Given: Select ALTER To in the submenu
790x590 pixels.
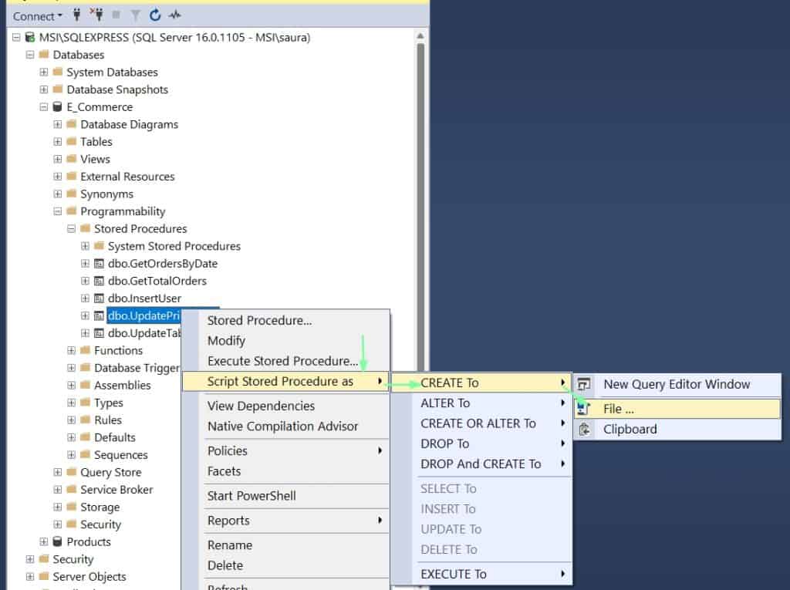Looking at the screenshot, I should coord(444,403).
